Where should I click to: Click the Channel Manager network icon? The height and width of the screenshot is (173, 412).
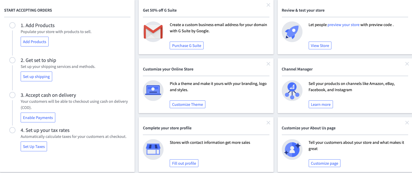point(292,91)
